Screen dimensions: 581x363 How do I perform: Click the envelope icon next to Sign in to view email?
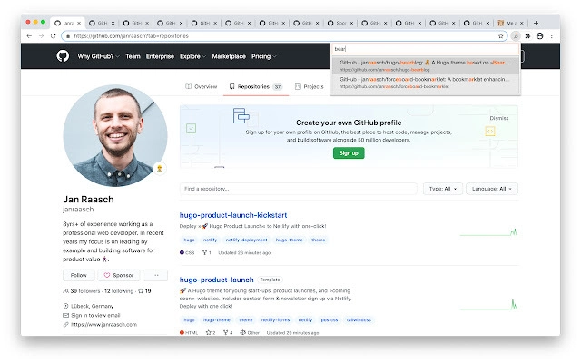click(65, 315)
